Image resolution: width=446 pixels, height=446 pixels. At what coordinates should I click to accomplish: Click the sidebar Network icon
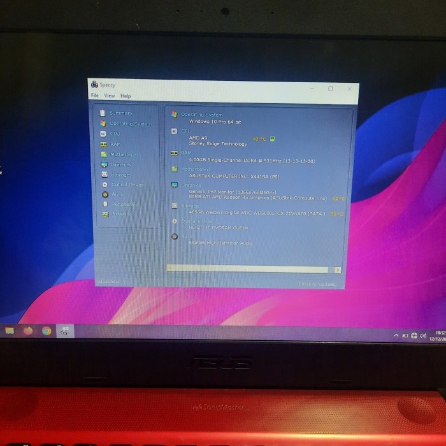click(106, 214)
